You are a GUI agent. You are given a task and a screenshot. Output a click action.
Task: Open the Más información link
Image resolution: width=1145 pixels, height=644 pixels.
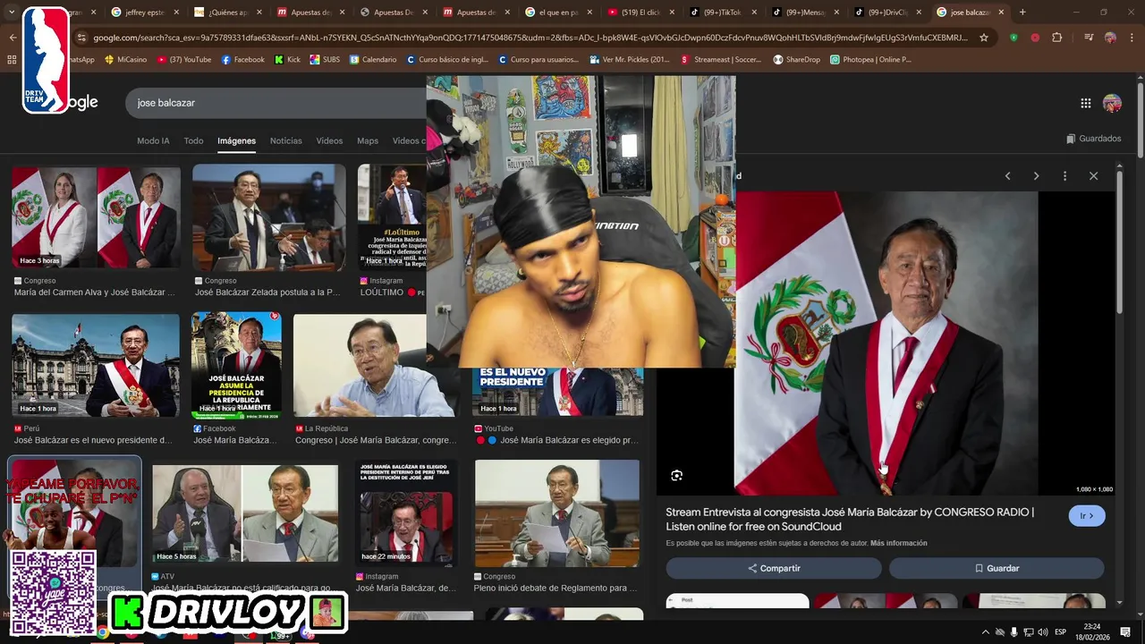[x=899, y=543]
